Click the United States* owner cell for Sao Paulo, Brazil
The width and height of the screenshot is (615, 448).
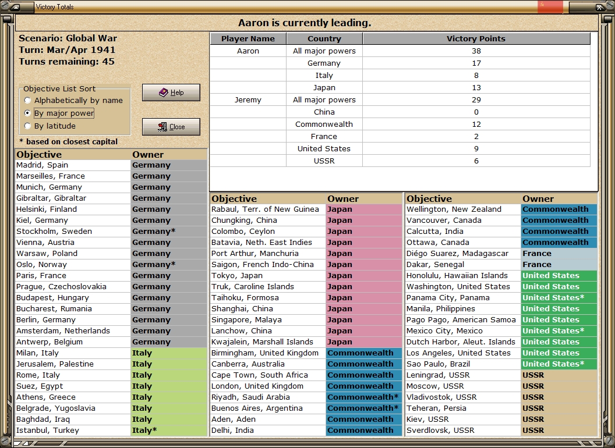(x=559, y=364)
